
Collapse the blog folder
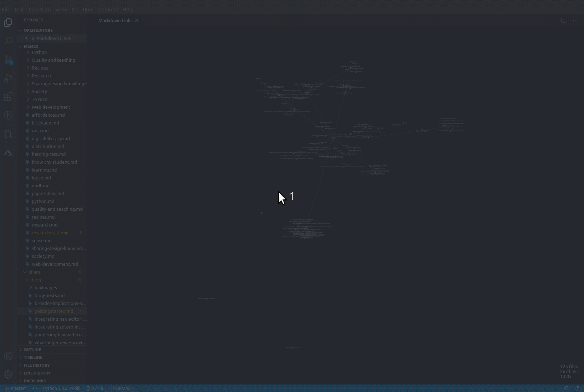pyautogui.click(x=36, y=280)
